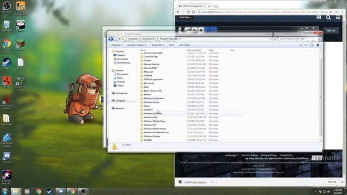Viewport: 347px width, 195px height.
Task: Select Recent Places in navigation pane
Action: point(124,63)
